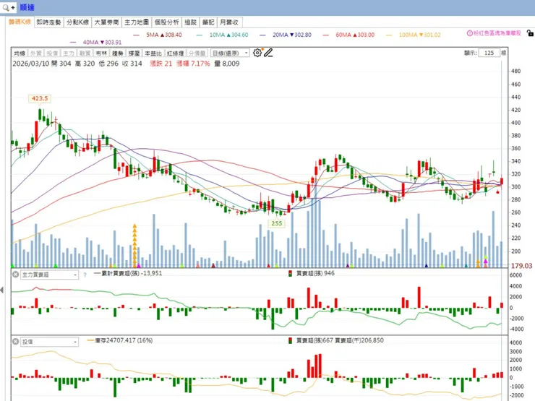This screenshot has height=401, width=535.
Task: Toggle the 趨勢 trend overlay
Action: (x=118, y=53)
